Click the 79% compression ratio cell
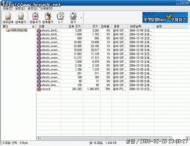190x146 pixels. point(108,89)
